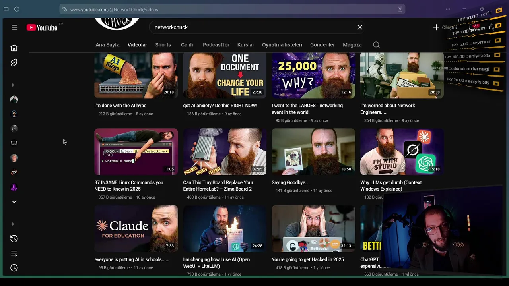Open Playlists icon in sidebar
Viewport: 509px width, 286px height.
[14, 253]
